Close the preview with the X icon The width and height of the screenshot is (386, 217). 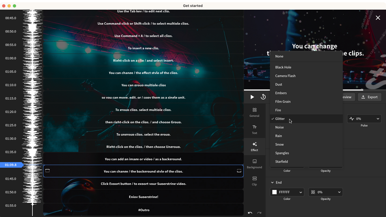[x=378, y=18]
